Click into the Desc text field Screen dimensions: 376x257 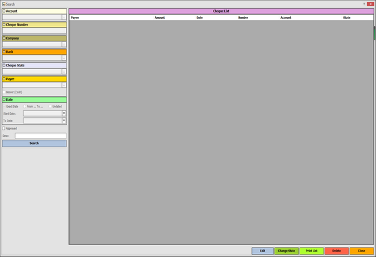pos(40,135)
